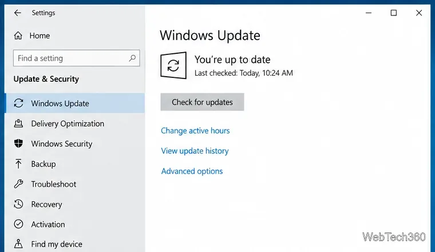435x252 pixels.
Task: Focus the Find a setting search box
Action: tap(76, 58)
